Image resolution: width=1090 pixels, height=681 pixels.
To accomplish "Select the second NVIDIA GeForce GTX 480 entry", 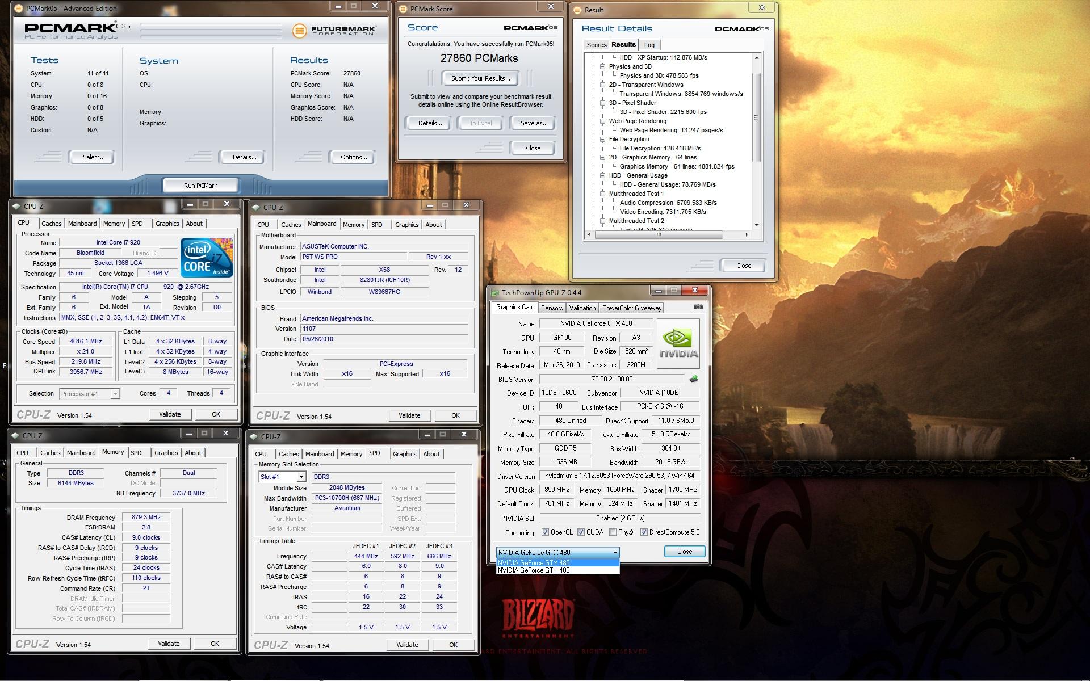I will click(x=557, y=570).
